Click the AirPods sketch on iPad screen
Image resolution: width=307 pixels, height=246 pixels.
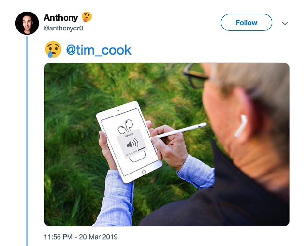(x=126, y=126)
